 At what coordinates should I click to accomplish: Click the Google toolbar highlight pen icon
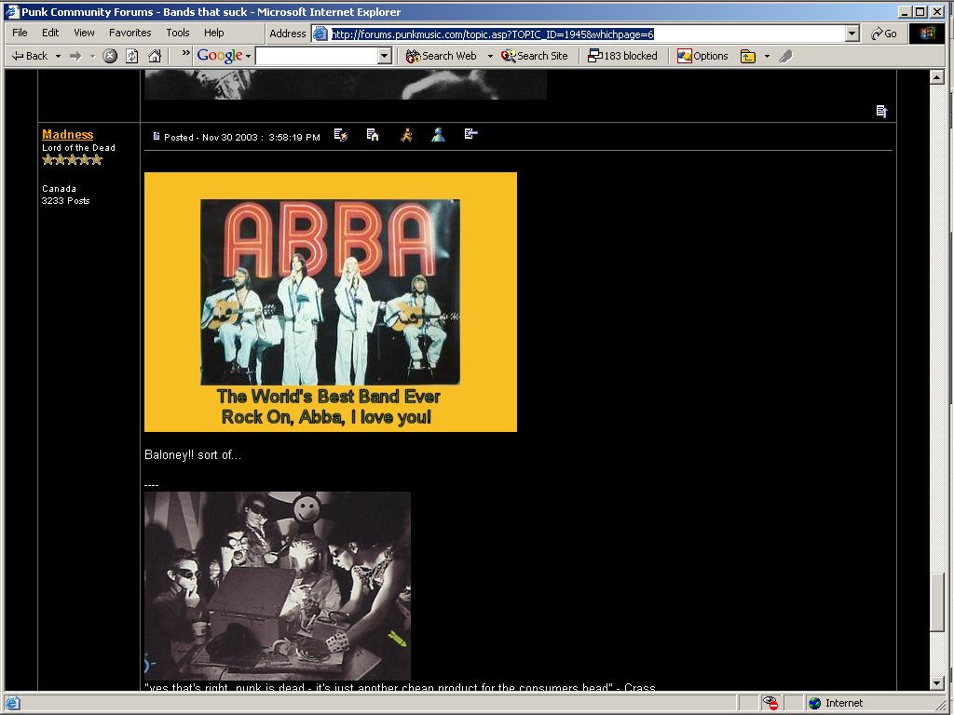pyautogui.click(x=785, y=56)
